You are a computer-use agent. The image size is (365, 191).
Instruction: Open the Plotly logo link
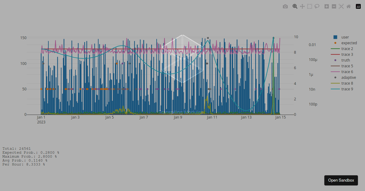tap(358, 6)
